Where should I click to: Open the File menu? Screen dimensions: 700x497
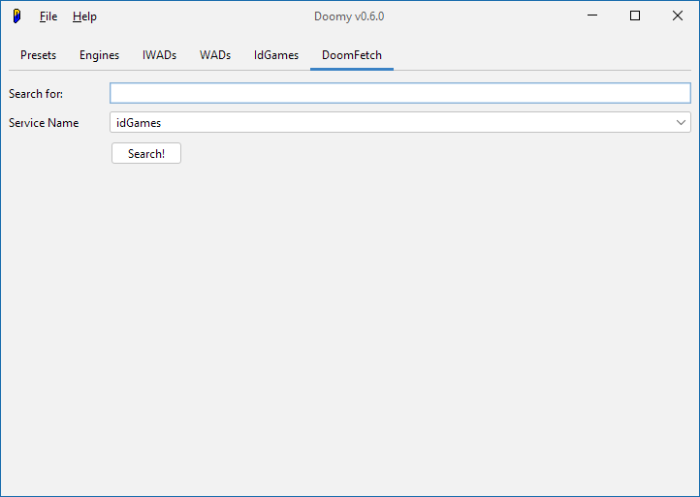point(48,16)
